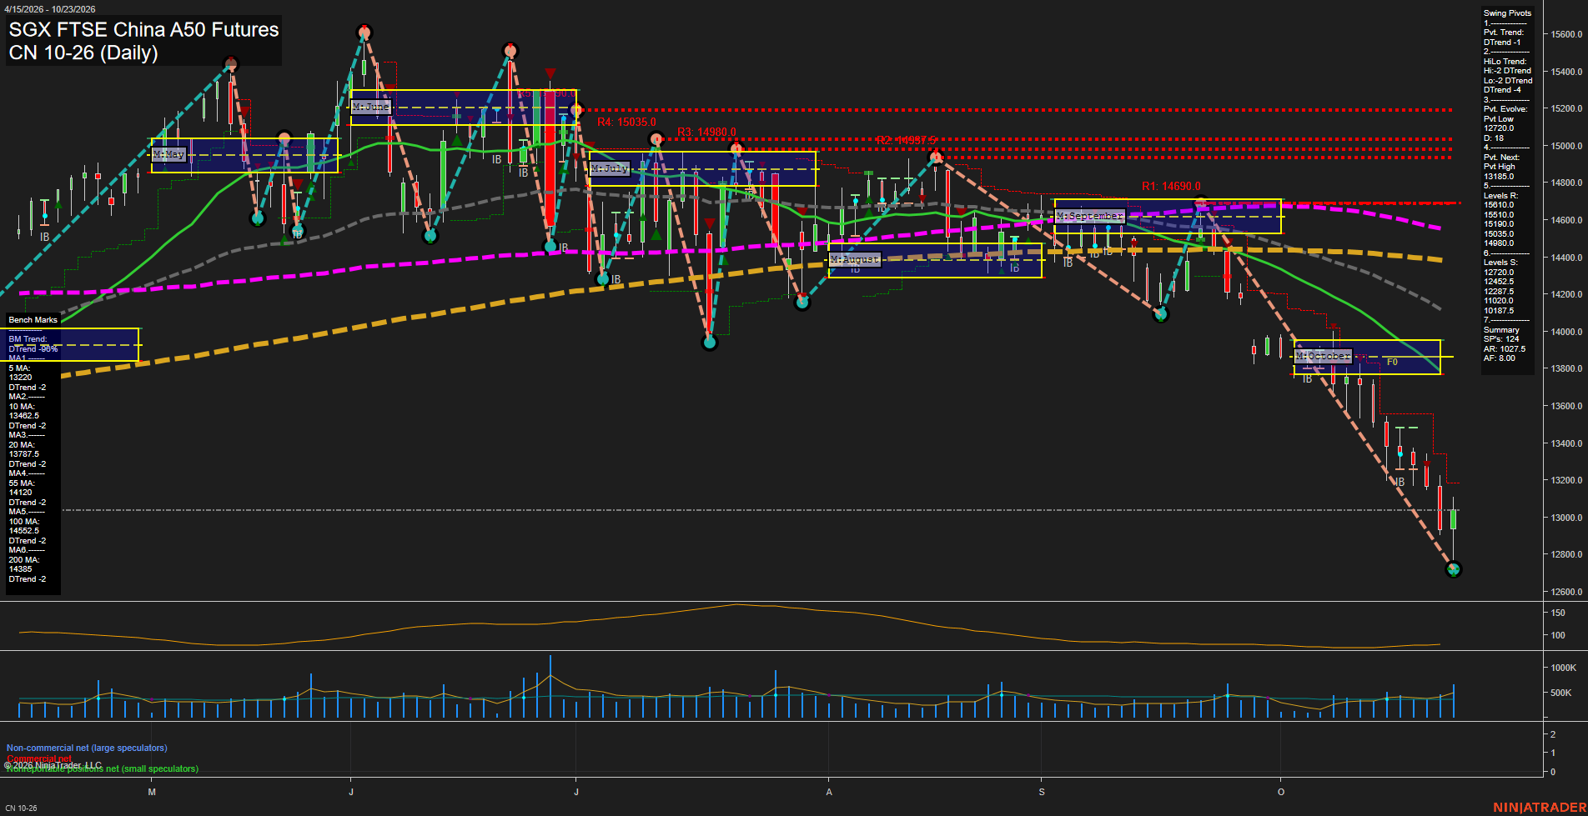Click the date range 4/15/2026 - 10/23/2026

pos(50,9)
